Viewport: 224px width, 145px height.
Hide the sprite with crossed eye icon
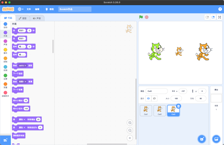click(154, 98)
